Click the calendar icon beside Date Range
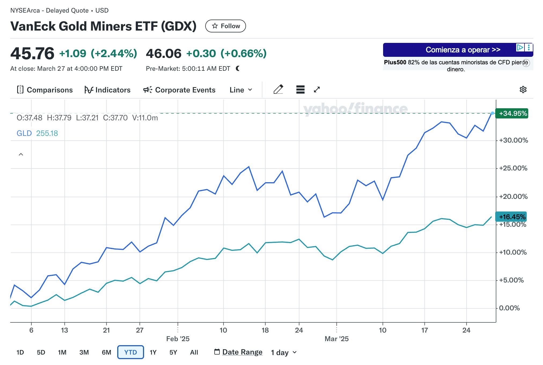 coord(217,351)
